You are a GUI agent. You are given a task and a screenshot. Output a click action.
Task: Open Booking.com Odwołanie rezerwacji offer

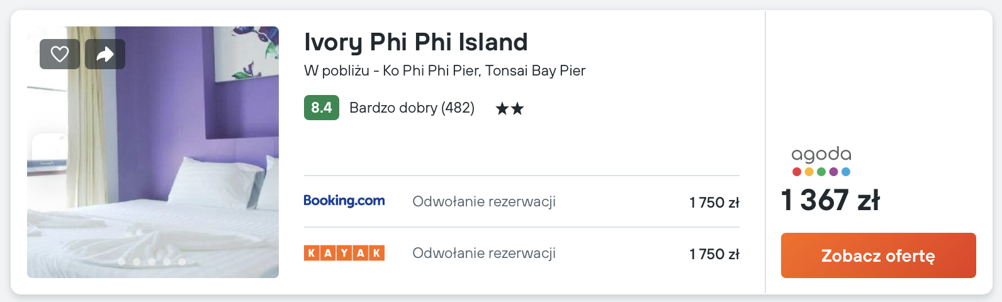(x=483, y=201)
